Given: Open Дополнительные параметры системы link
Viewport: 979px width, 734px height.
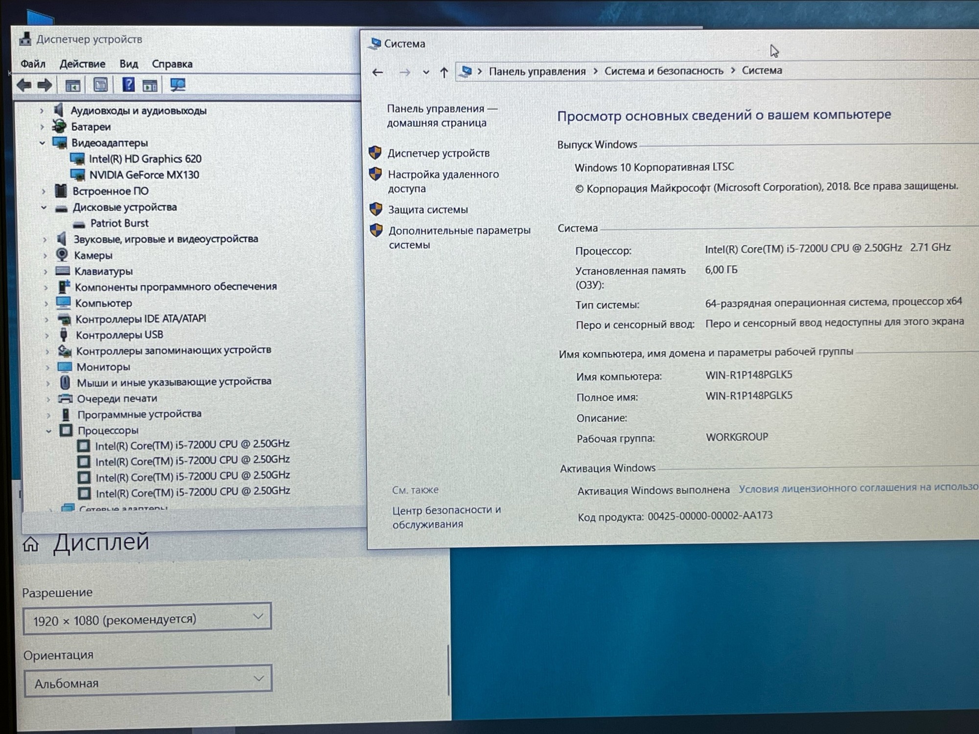Looking at the screenshot, I should tap(459, 237).
